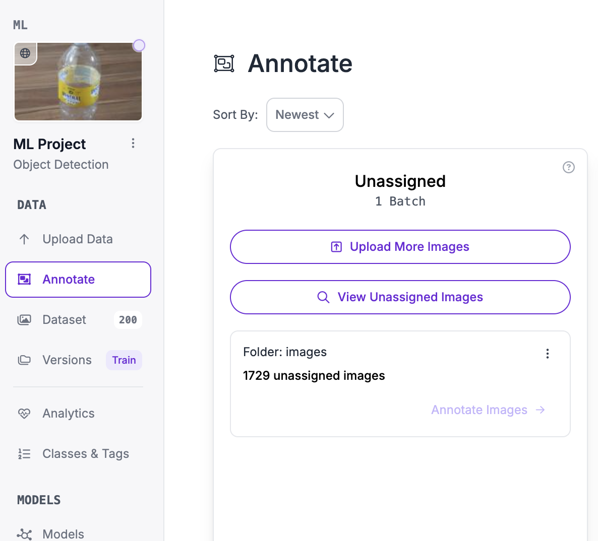Click the Classes & Tags list icon

(x=24, y=454)
